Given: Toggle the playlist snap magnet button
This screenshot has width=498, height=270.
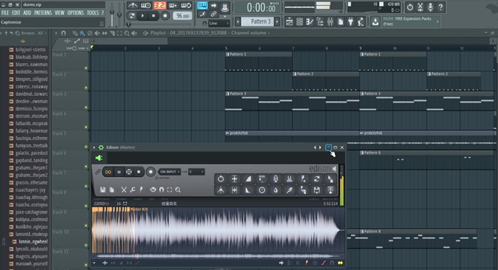Looking at the screenshot, I should [x=63, y=33].
